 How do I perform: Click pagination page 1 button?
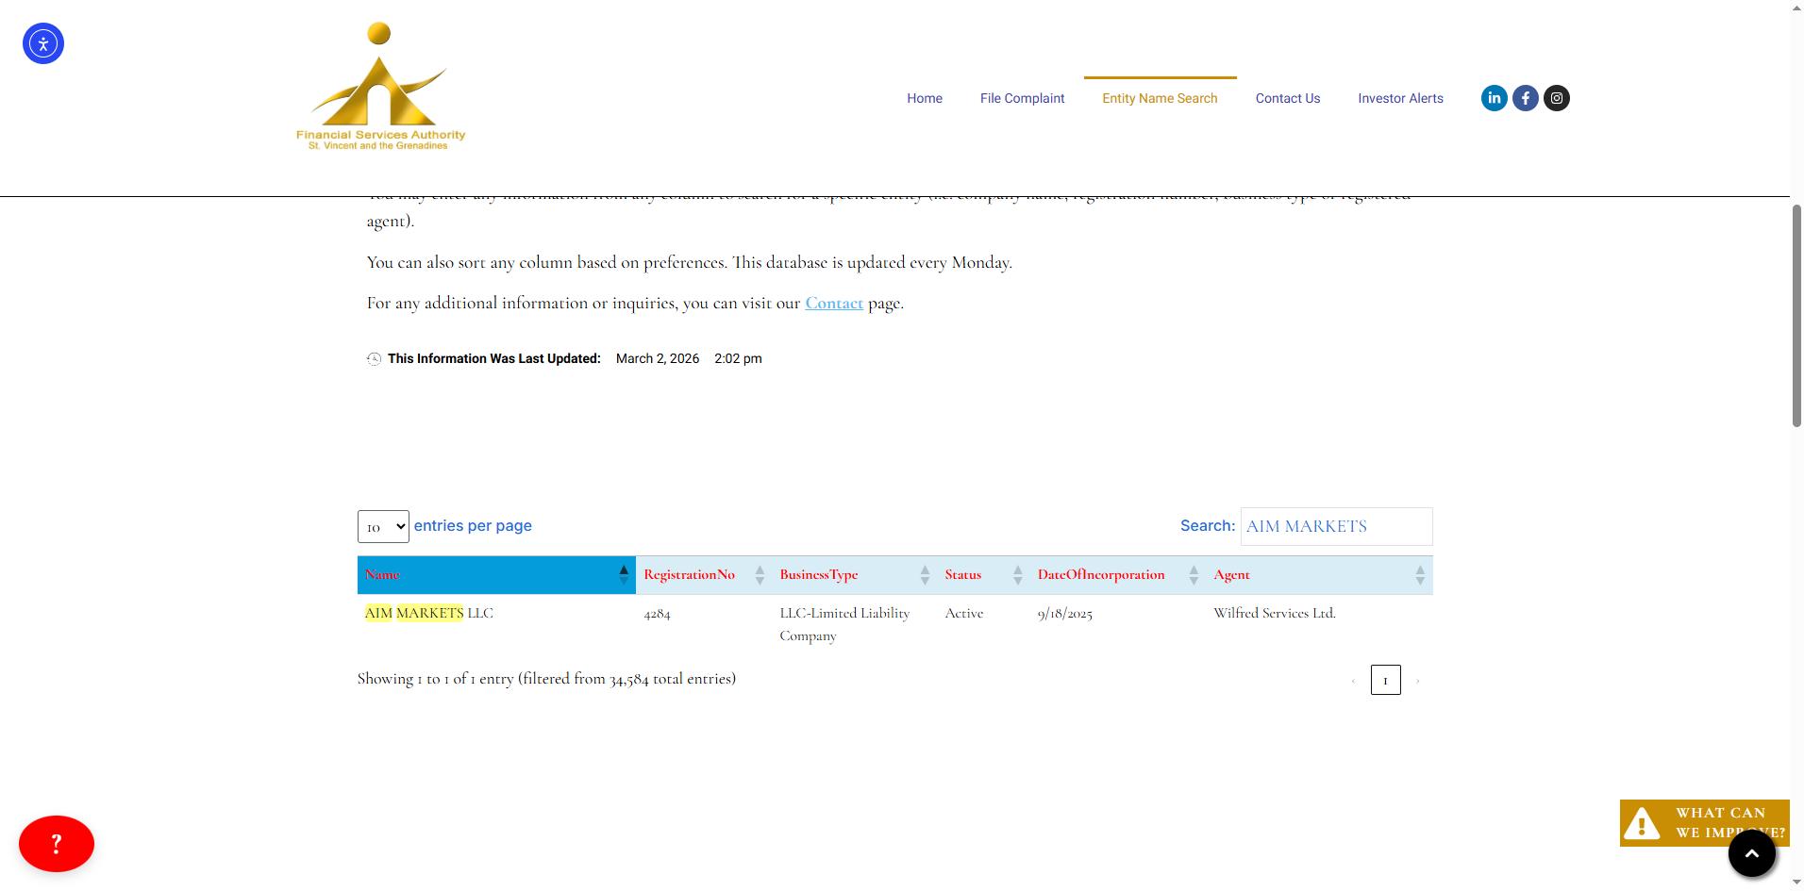point(1385,680)
